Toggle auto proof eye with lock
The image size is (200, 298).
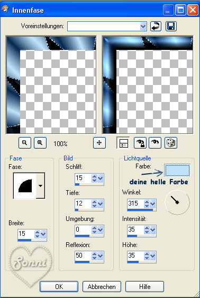[140, 143]
